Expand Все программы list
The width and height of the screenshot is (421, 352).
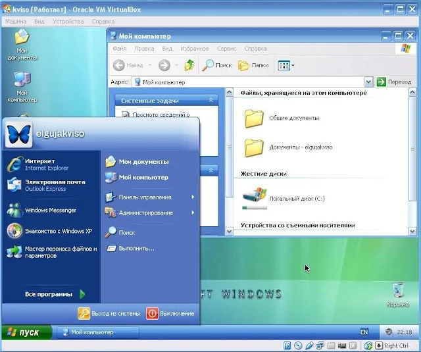coord(55,294)
